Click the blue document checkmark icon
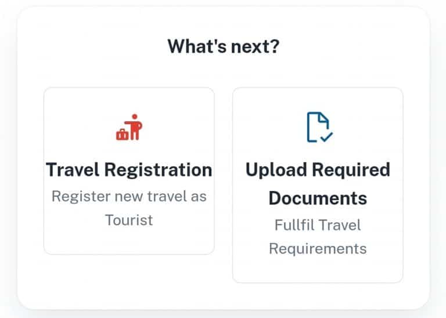This screenshot has height=318, width=446. pos(318,128)
